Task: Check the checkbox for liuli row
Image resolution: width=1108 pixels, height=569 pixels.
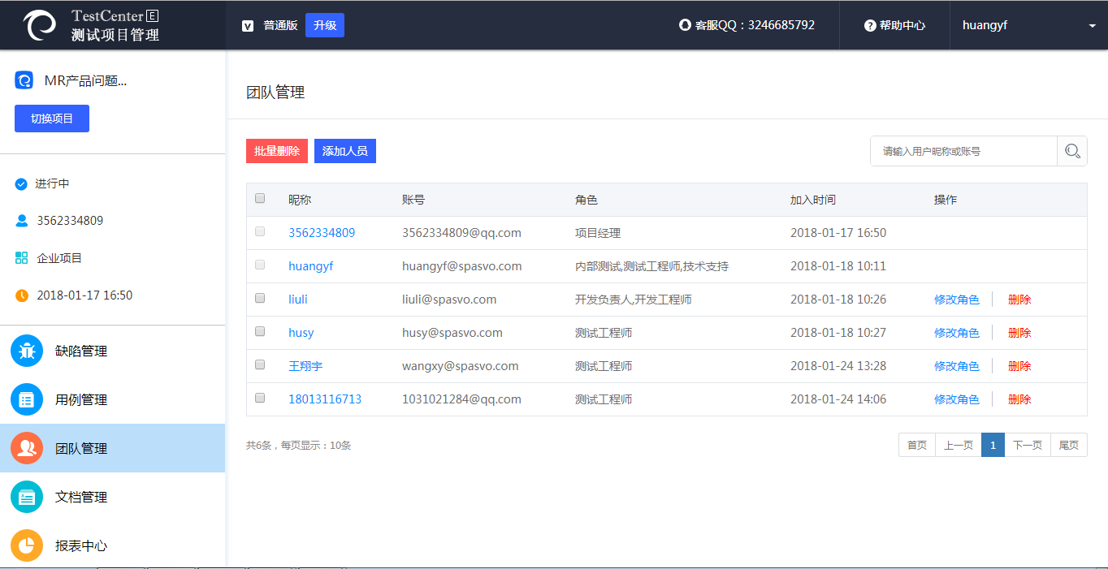Action: click(260, 298)
